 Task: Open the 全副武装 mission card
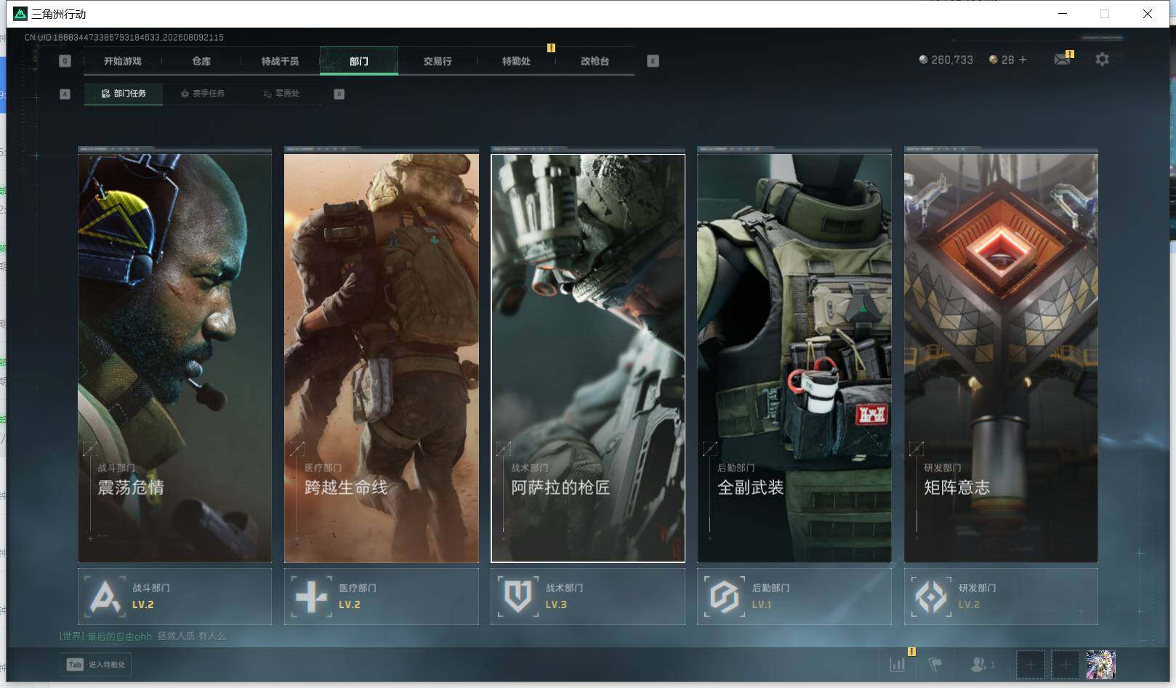pyautogui.click(x=794, y=357)
